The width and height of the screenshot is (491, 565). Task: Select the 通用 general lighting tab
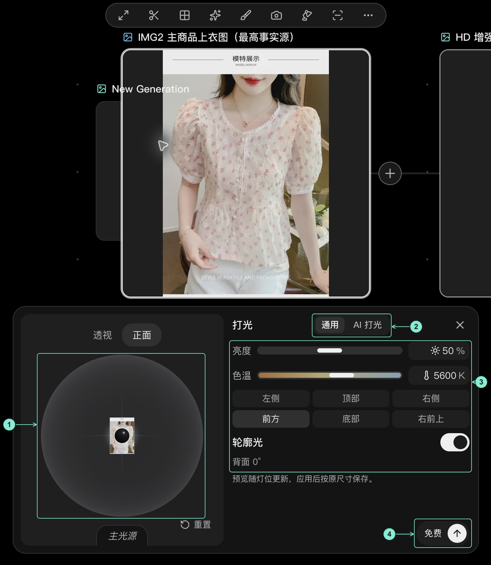pyautogui.click(x=330, y=325)
